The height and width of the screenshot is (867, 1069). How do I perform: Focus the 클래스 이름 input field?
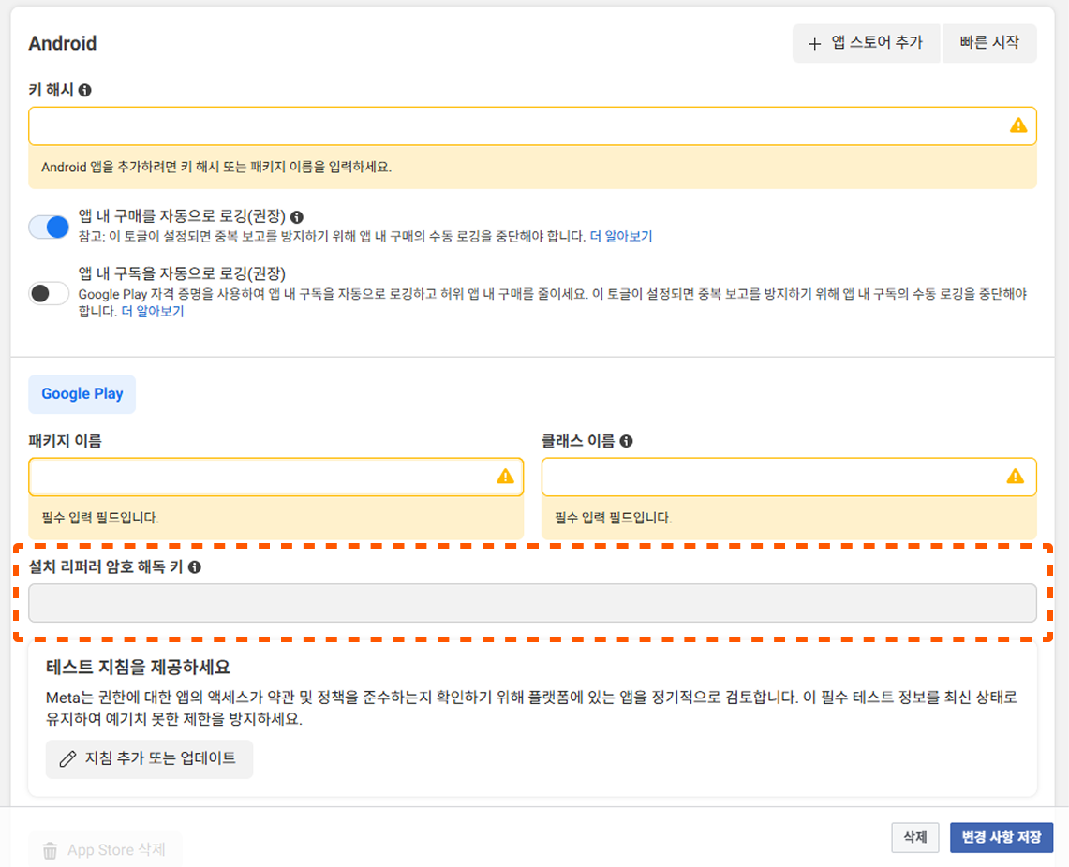tap(789, 477)
